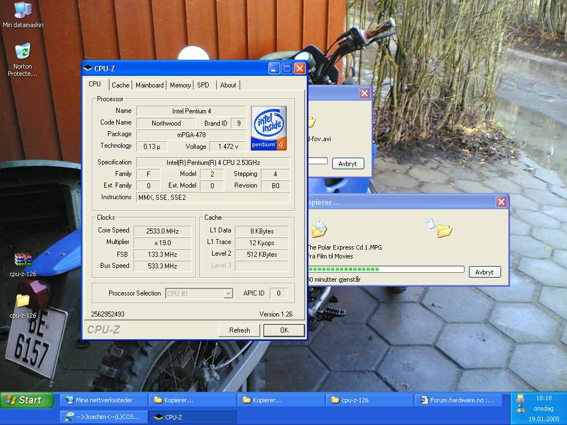Viewport: 567px width, 425px height.
Task: Switch to second Kopierer taskbar button
Action: coord(281,400)
